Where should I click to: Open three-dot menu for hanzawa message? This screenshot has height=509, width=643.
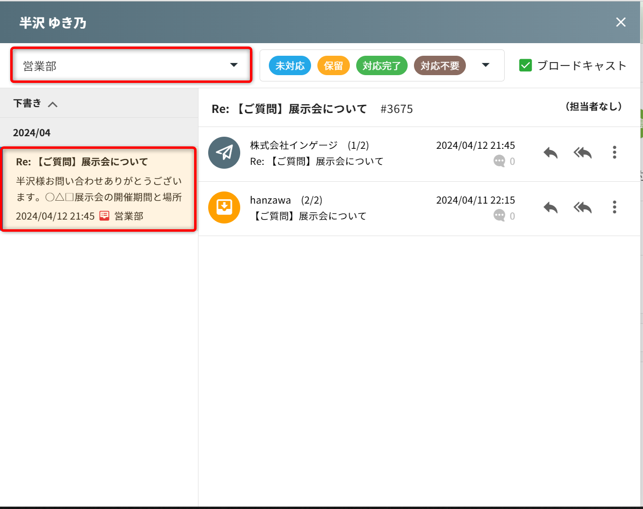(x=614, y=207)
